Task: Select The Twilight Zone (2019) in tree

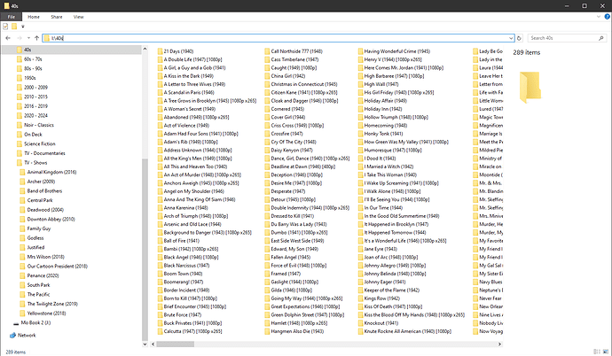Action: click(x=52, y=304)
